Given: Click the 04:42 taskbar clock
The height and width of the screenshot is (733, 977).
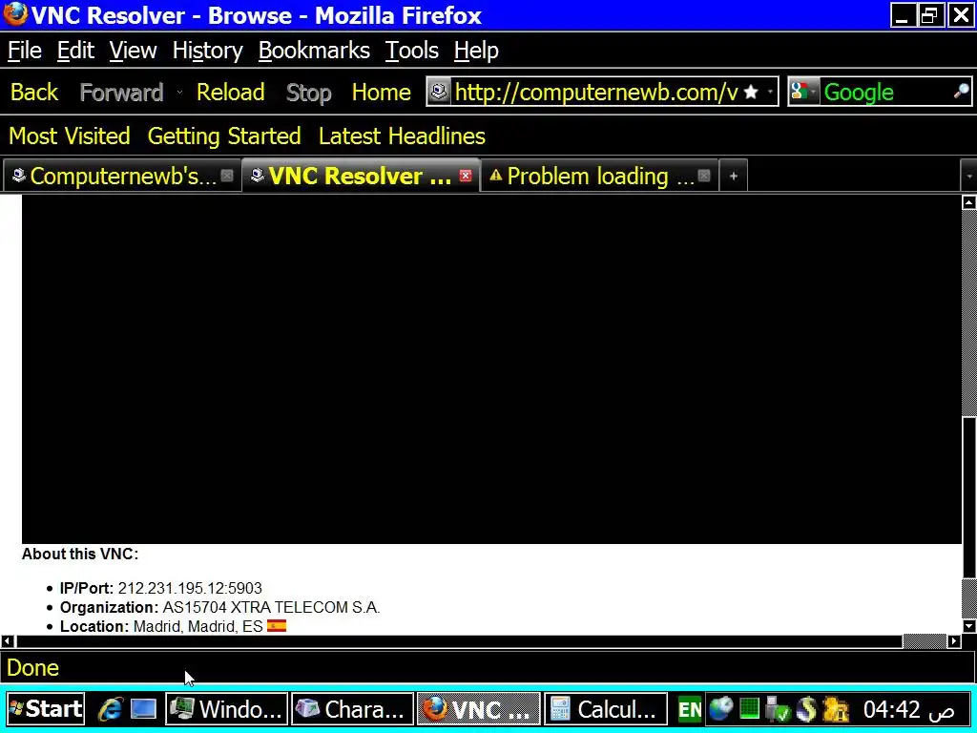Looking at the screenshot, I should click(x=908, y=709).
